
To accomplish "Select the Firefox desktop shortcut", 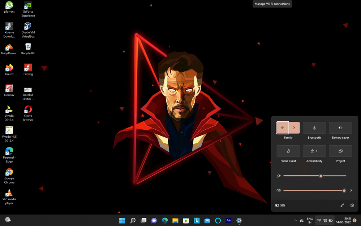I will 9,70.
